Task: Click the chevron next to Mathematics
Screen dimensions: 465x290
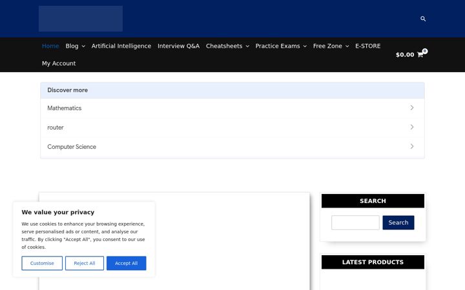Action: pyautogui.click(x=412, y=108)
